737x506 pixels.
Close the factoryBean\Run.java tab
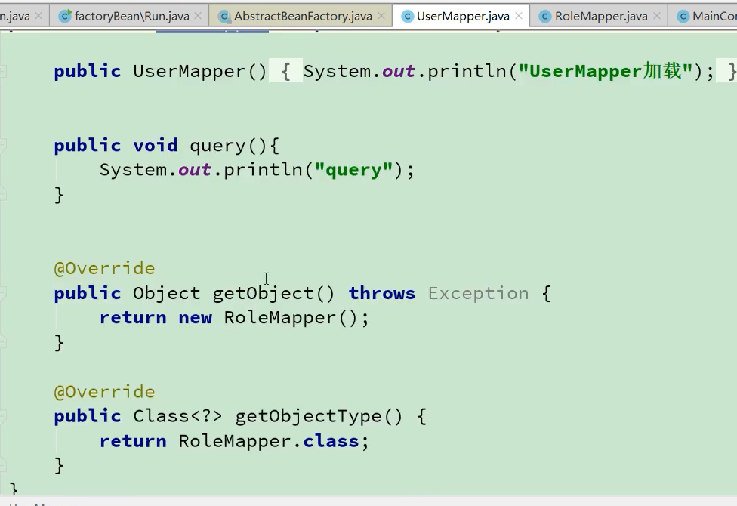tap(198, 16)
